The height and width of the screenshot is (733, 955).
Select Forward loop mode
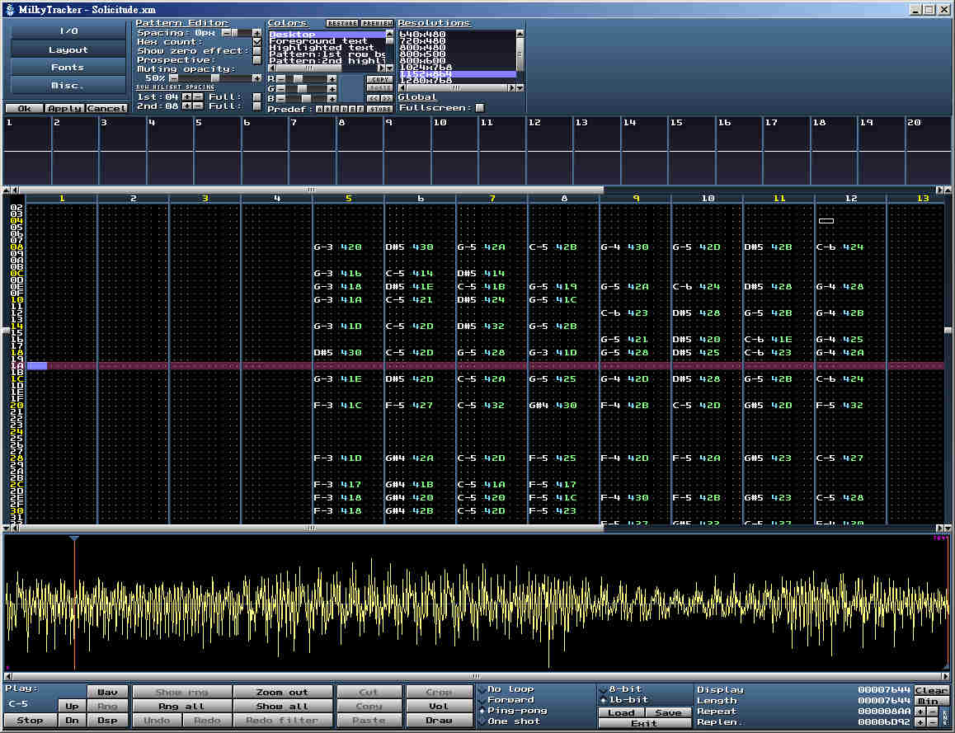pos(506,699)
